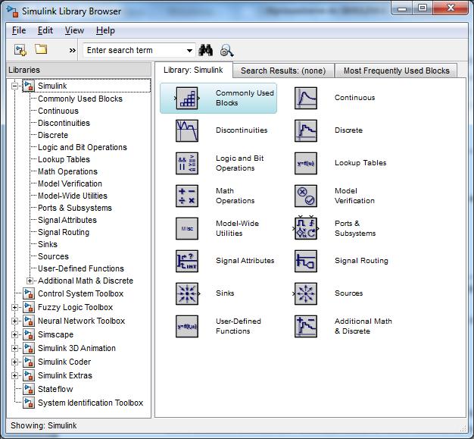The height and width of the screenshot is (439, 474).
Task: Open the Lookup Tables block icon
Action: pos(306,164)
